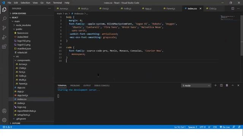Maximize the terminal panel size
The image size is (243, 136).
233,85
